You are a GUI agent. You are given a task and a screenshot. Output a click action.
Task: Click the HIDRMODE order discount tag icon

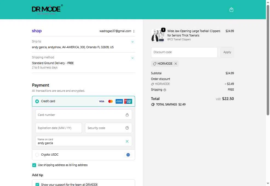(x=152, y=84)
